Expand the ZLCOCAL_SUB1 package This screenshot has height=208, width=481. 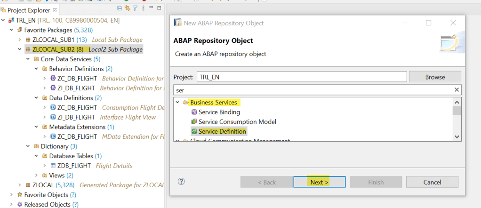point(20,40)
